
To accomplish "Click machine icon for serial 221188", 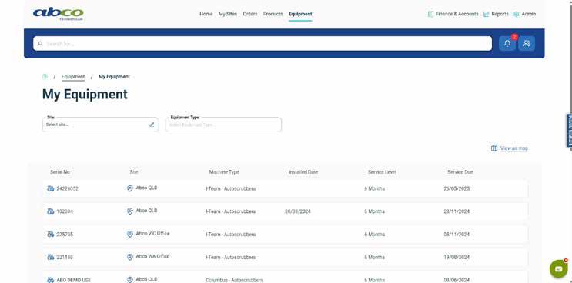I will [x=51, y=257].
